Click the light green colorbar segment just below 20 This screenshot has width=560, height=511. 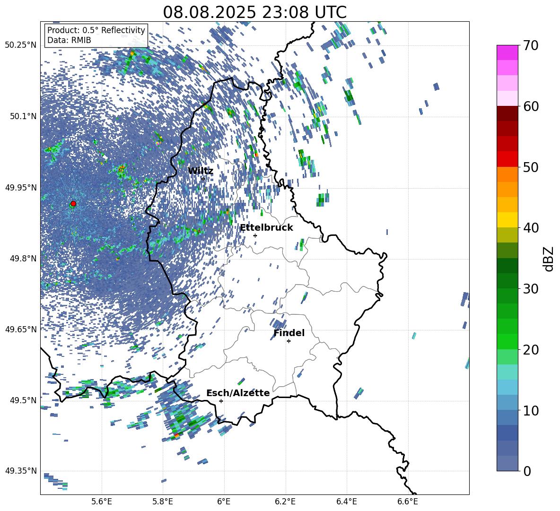click(507, 357)
